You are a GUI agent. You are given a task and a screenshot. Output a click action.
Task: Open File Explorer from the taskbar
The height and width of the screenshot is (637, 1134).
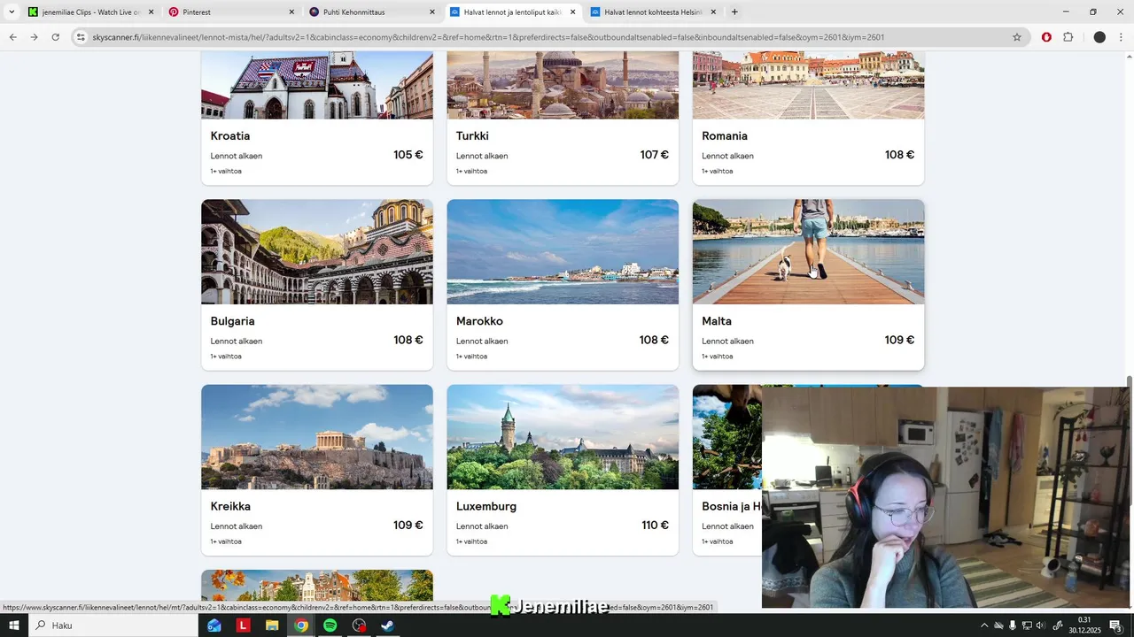tap(272, 625)
